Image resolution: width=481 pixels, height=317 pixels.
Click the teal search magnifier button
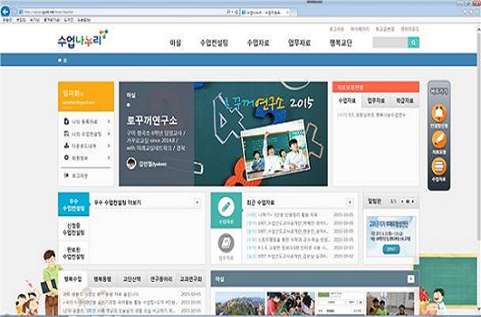(413, 42)
